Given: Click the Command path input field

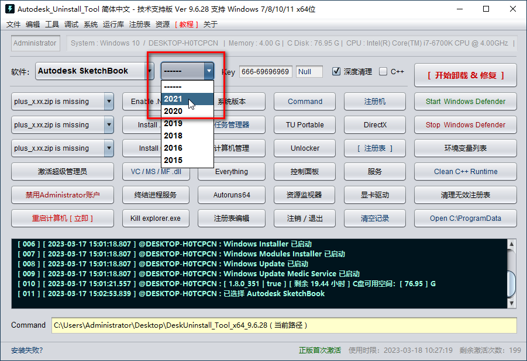Looking at the screenshot, I should [x=284, y=325].
